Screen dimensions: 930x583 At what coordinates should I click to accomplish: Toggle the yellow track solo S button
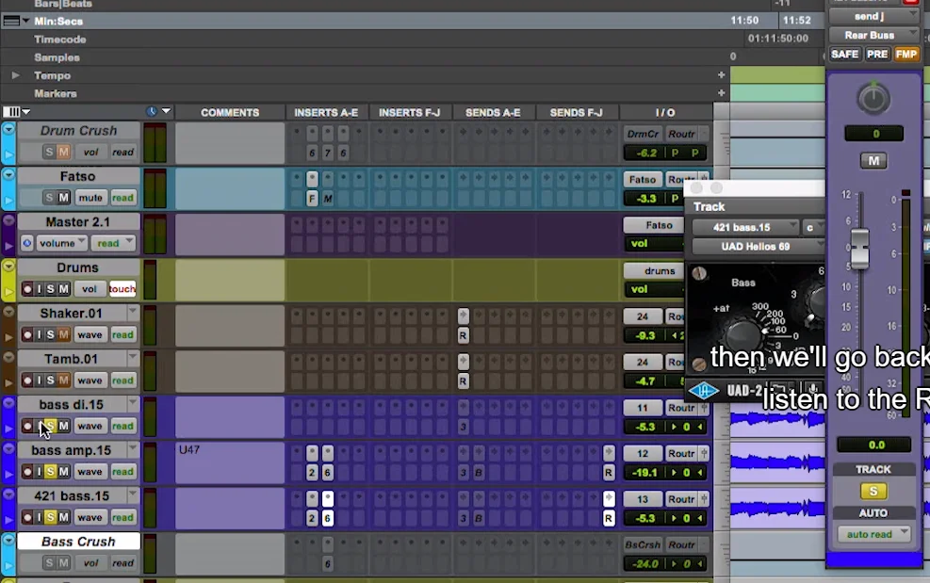873,491
